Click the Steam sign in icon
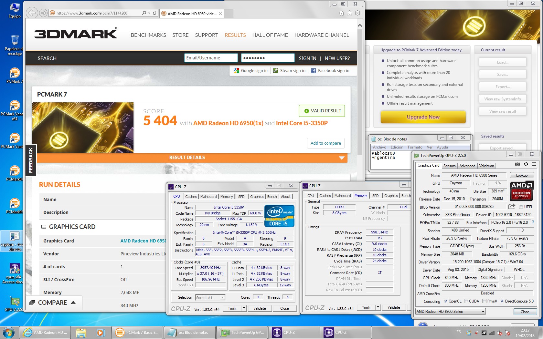Screen dimensions: 543x339 tap(276, 71)
